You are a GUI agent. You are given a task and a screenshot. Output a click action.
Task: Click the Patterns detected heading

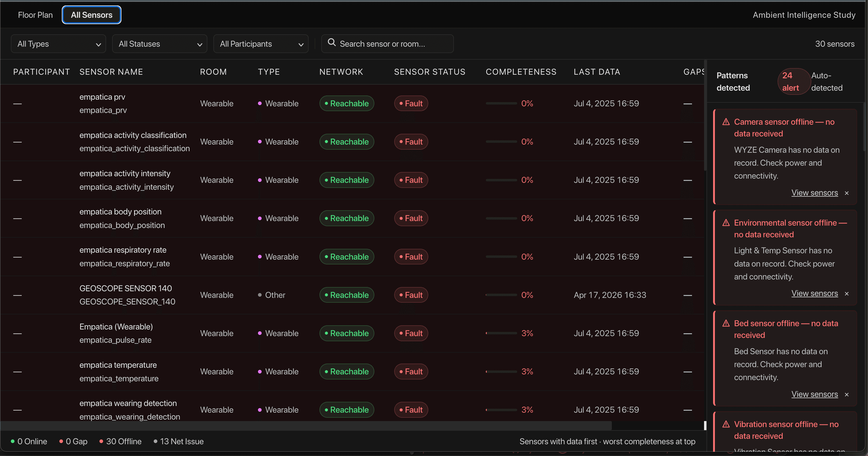[733, 82]
